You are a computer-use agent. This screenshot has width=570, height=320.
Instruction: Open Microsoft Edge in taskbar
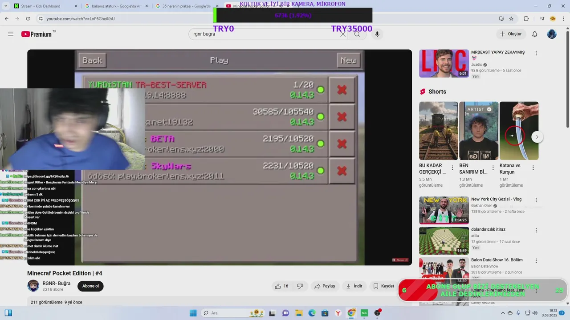point(312,313)
